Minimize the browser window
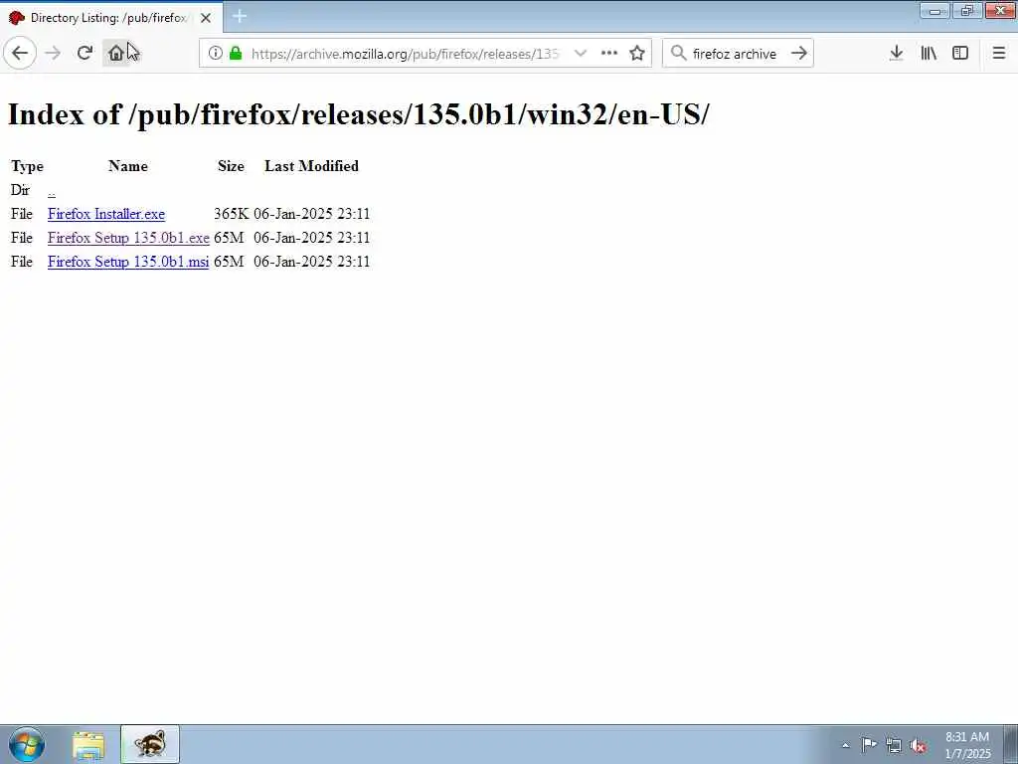Image resolution: width=1018 pixels, height=764 pixels. point(935,10)
